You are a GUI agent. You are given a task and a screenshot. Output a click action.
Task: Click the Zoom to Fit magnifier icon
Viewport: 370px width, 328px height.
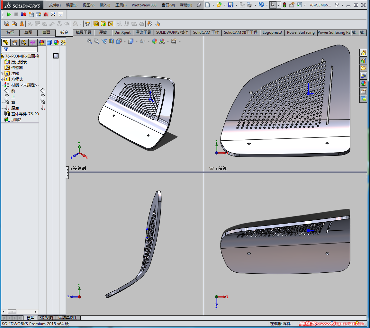pyautogui.click(x=89, y=41)
